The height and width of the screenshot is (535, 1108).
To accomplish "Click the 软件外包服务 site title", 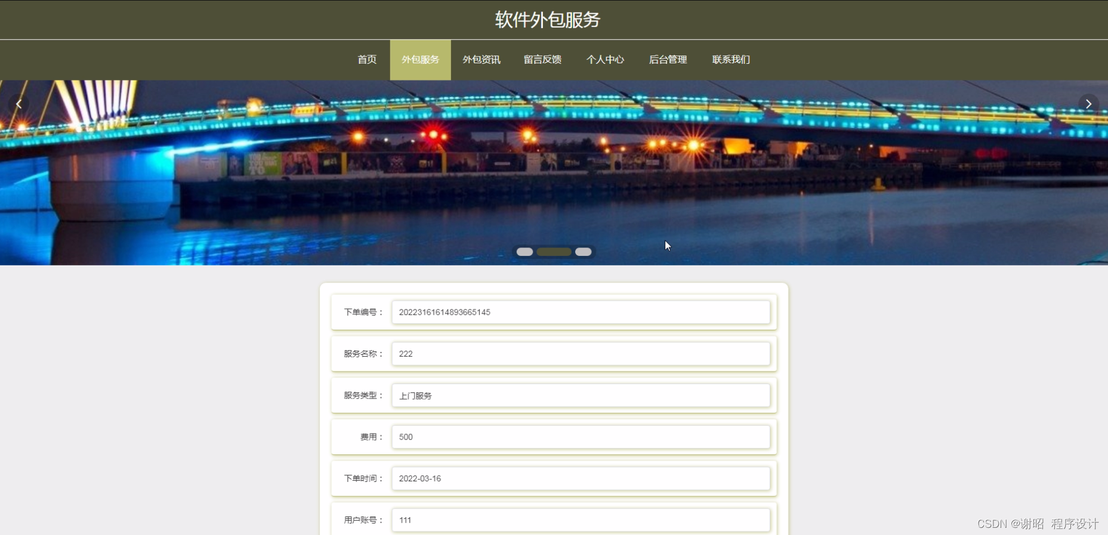I will (x=548, y=20).
